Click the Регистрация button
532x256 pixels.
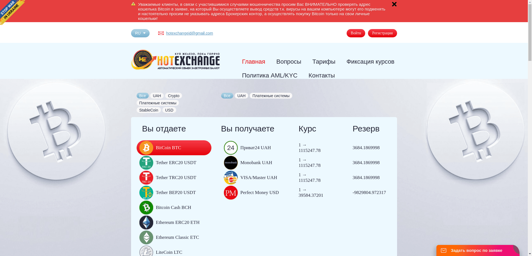point(382,33)
